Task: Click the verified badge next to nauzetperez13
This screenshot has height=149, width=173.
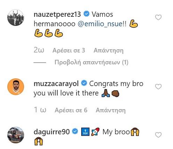Action: pyautogui.click(x=86, y=14)
